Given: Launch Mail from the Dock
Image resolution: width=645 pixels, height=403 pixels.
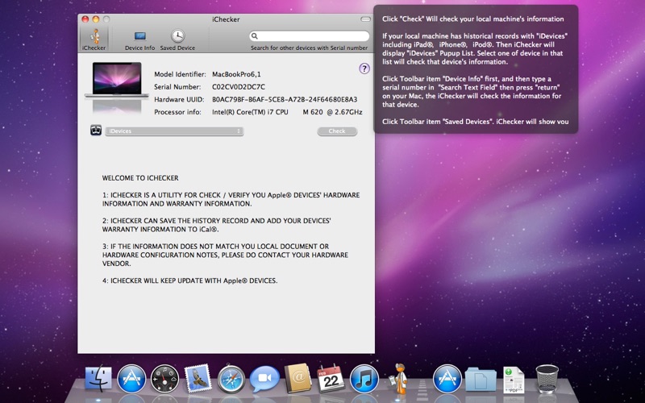Looking at the screenshot, I should click(198, 379).
